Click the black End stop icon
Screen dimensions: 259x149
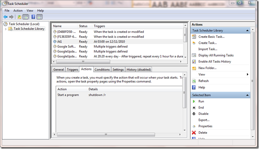tap(194, 108)
